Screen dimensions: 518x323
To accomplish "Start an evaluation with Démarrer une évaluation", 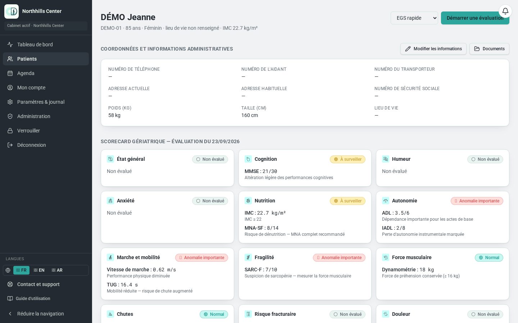I will point(475,18).
